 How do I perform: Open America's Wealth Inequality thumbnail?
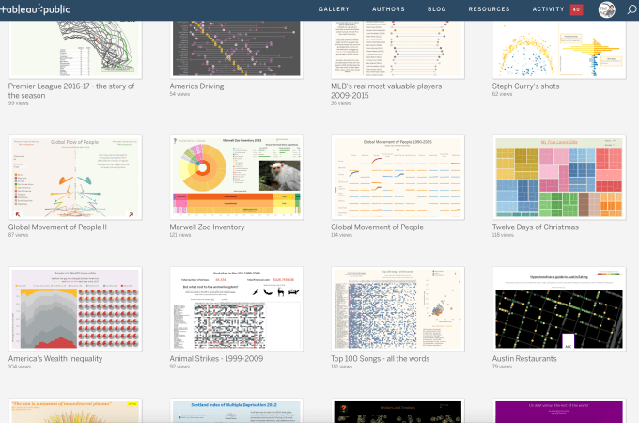pyautogui.click(x=75, y=309)
